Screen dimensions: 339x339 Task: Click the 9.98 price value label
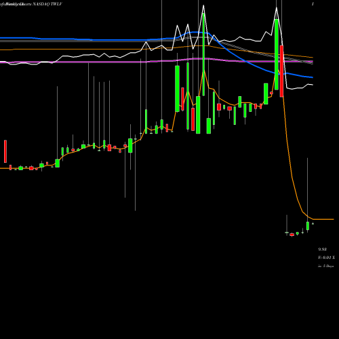tap(322, 250)
